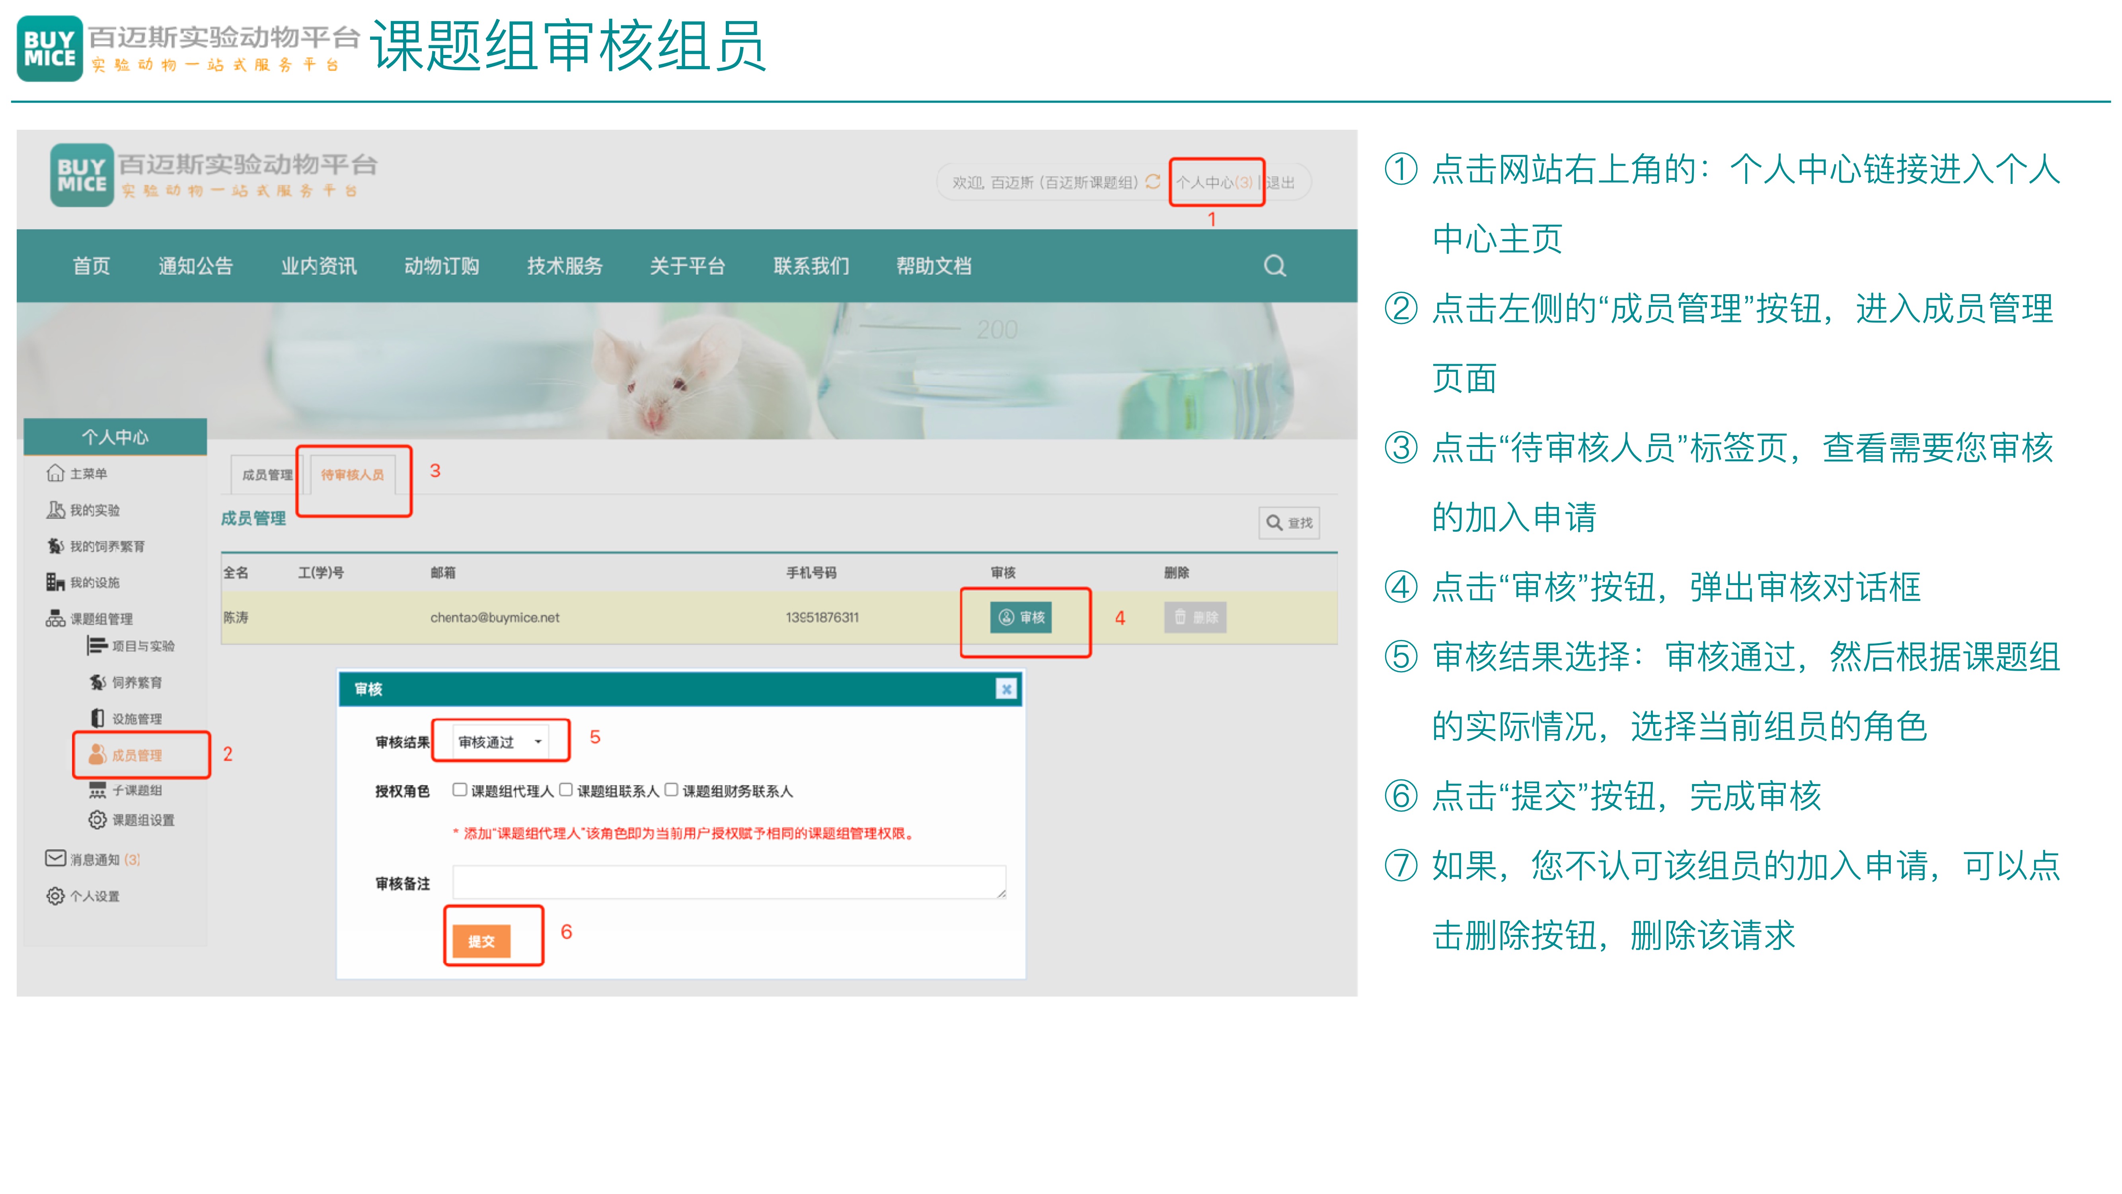2122x1194 pixels.
Task: Switch to the 待审核人员 tab
Action: pyautogui.click(x=353, y=475)
